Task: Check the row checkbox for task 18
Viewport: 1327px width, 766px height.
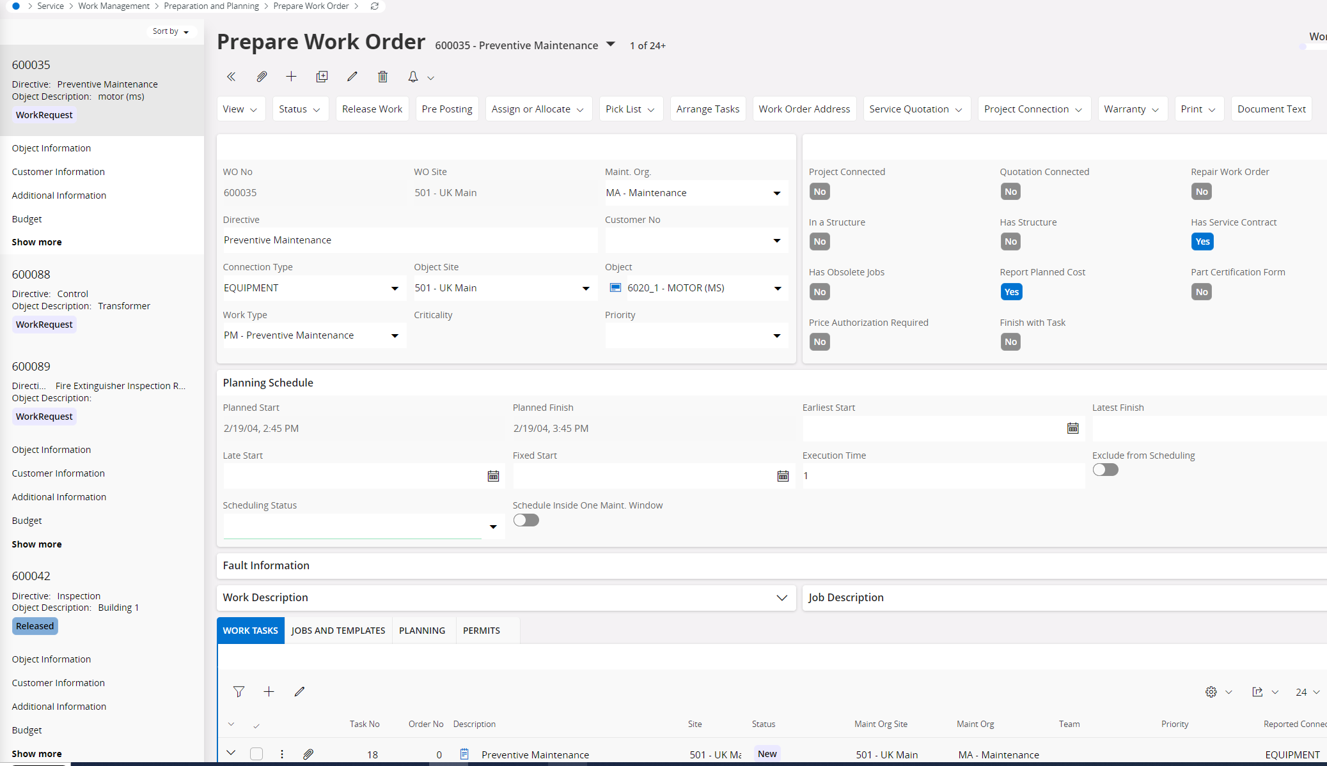Action: point(256,754)
